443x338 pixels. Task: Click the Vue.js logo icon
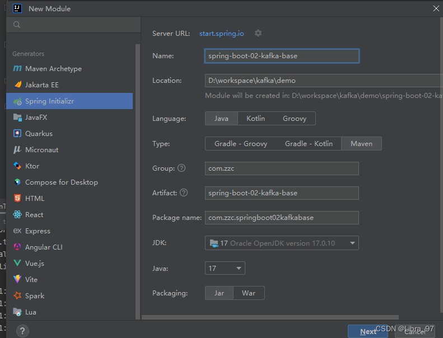pyautogui.click(x=17, y=263)
